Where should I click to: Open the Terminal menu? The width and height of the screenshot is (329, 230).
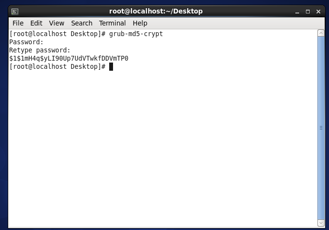[112, 23]
